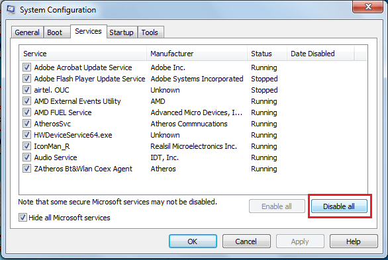Toggle the airtel. OUC service checkbox

[x=26, y=90]
